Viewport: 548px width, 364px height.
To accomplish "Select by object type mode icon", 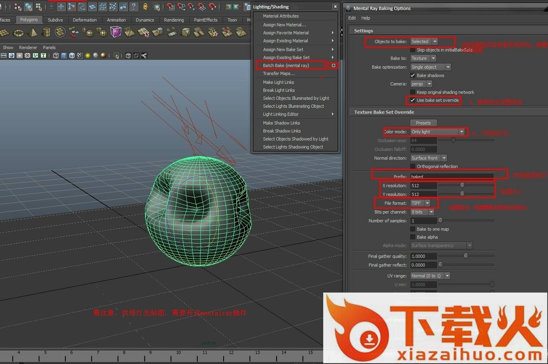I will tap(28, 7).
